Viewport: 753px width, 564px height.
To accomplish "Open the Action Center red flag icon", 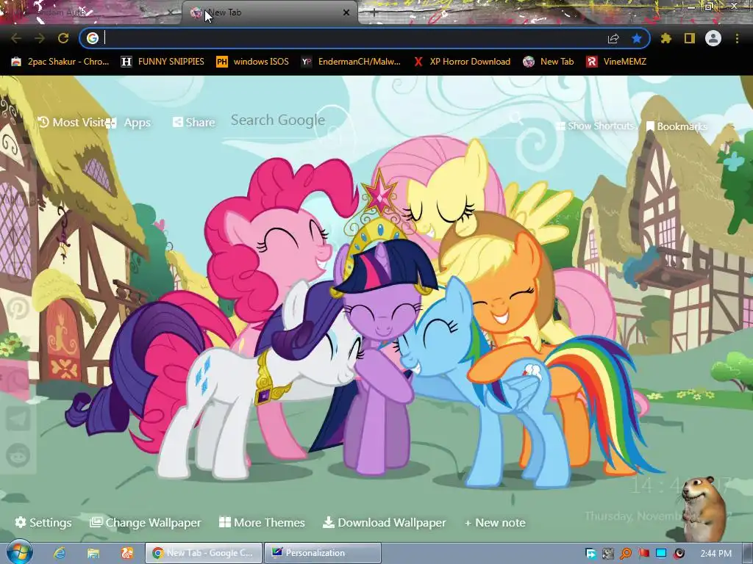I will 643,554.
